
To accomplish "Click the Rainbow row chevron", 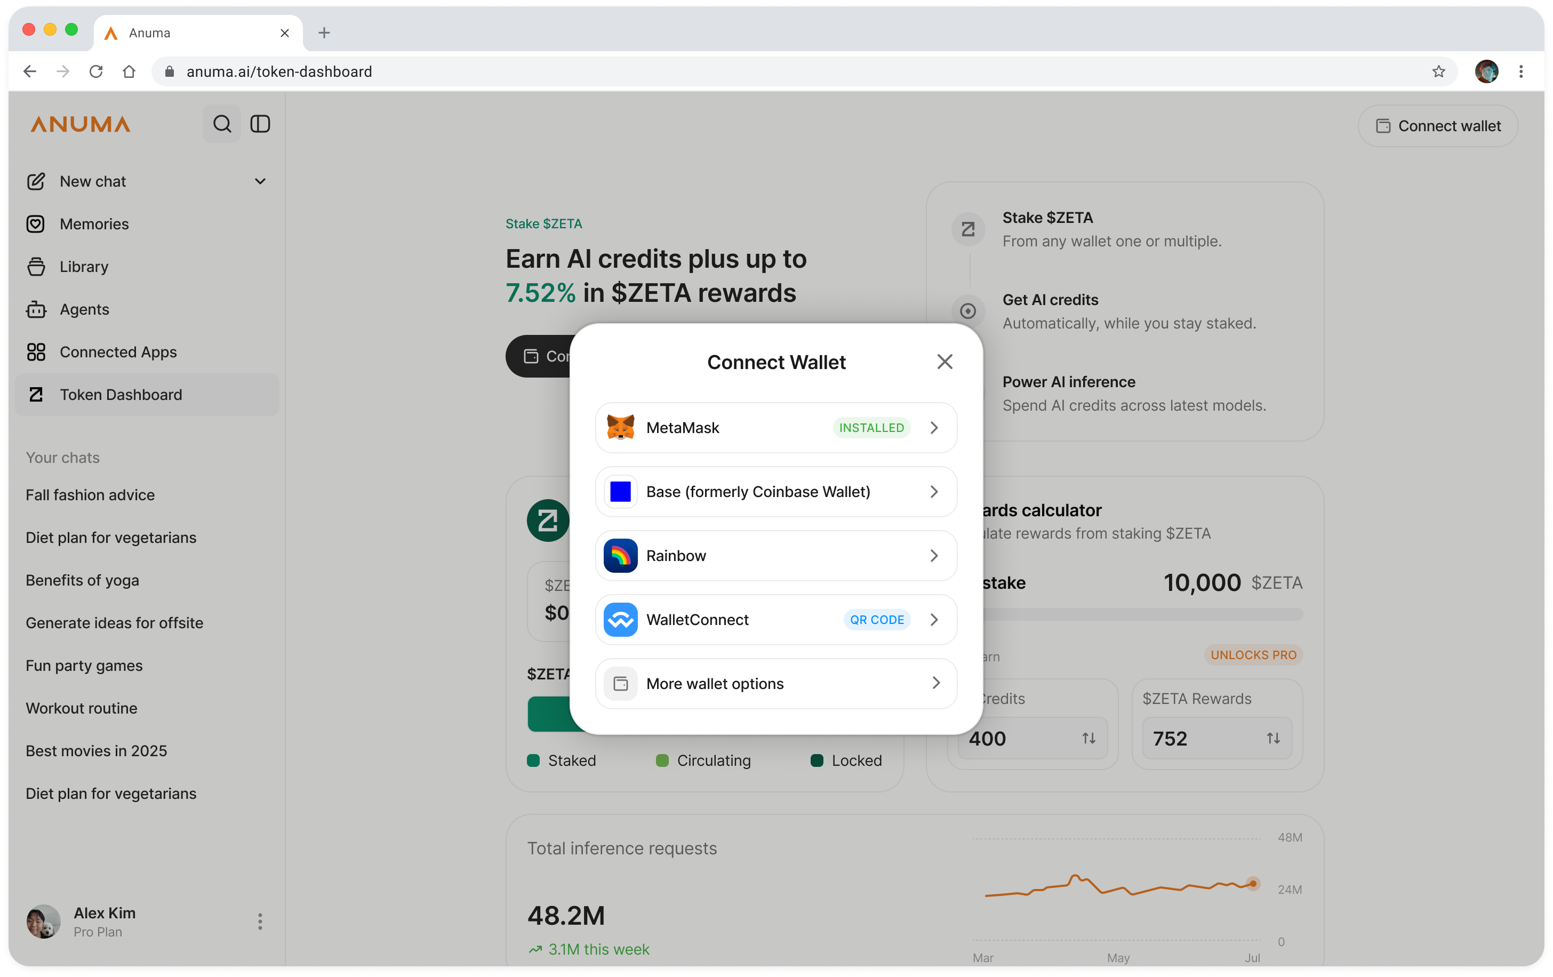I will click(934, 555).
